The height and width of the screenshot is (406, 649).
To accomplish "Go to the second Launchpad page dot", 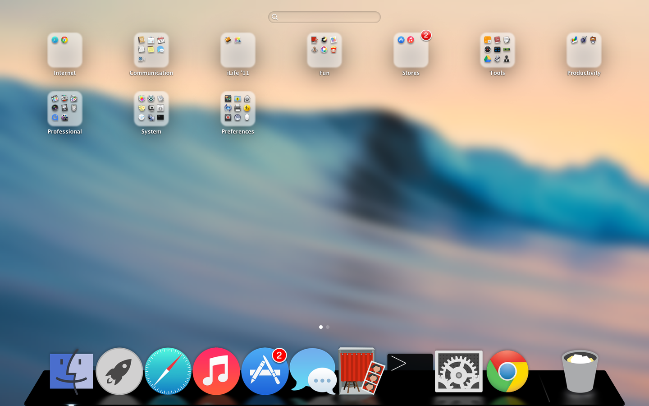I will (x=328, y=327).
